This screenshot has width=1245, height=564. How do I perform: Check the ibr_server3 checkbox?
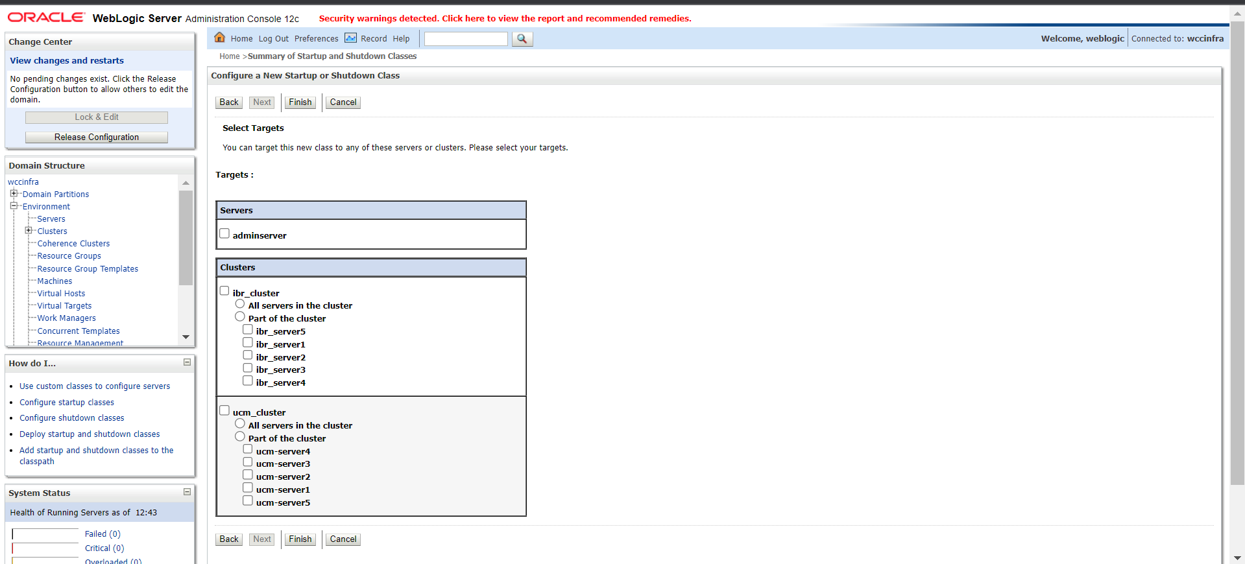(x=248, y=368)
